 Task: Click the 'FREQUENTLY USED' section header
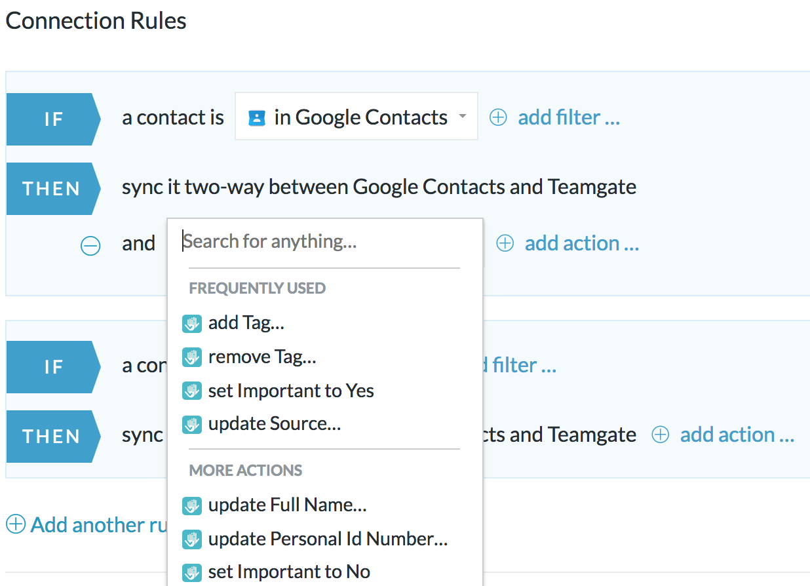click(x=258, y=288)
